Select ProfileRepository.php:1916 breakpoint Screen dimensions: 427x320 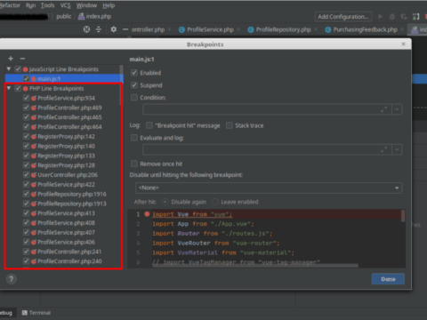click(x=72, y=194)
